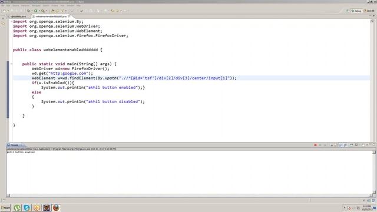Collapse the main method fold marker
377x212 pixels.
[x=11, y=64]
